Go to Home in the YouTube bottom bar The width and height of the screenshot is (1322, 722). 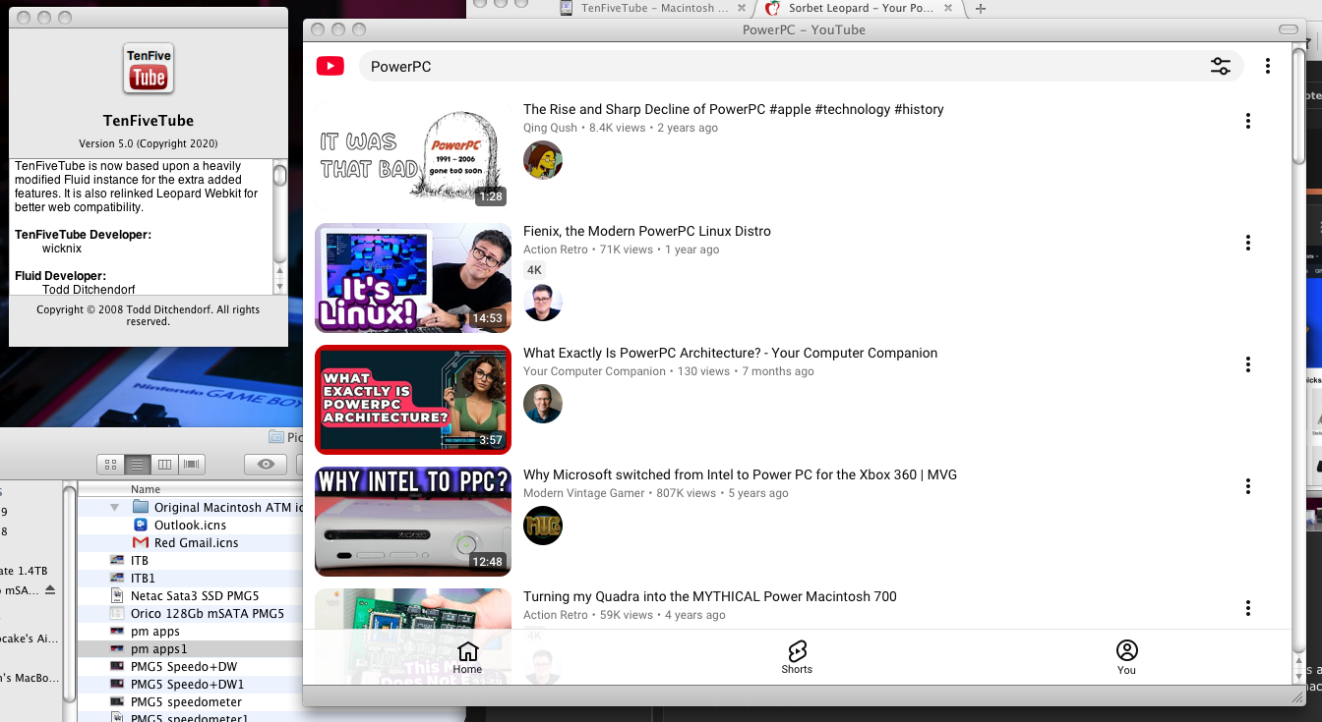468,657
